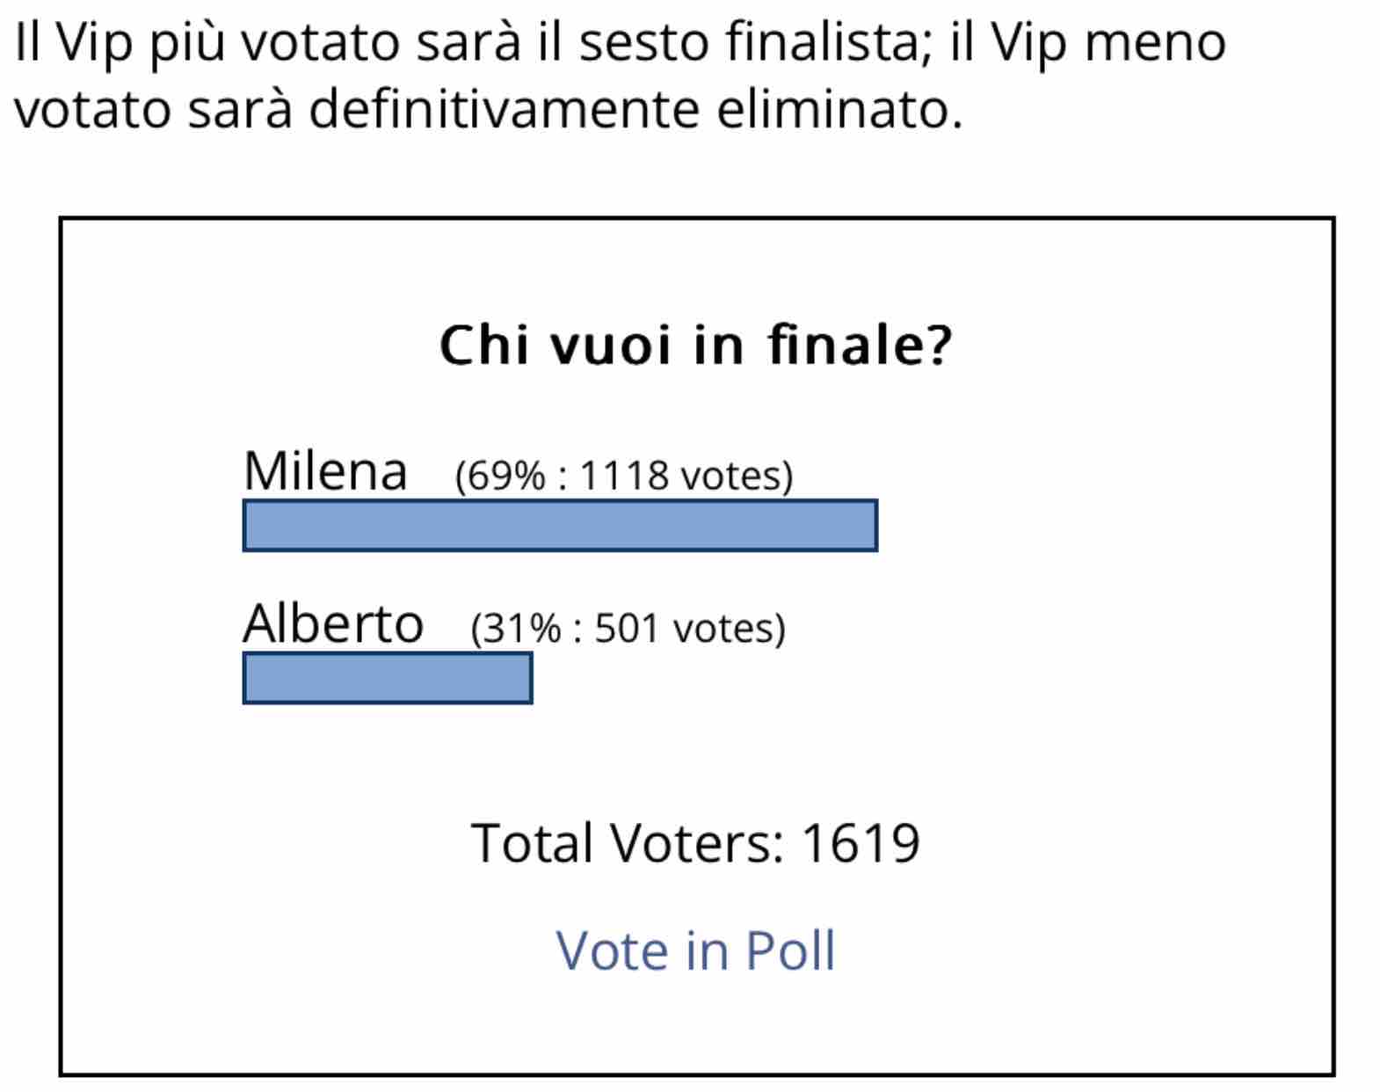The image size is (1380, 1092).
Task: Click the words "Vip meno" ending the first line
Action: click(1108, 44)
